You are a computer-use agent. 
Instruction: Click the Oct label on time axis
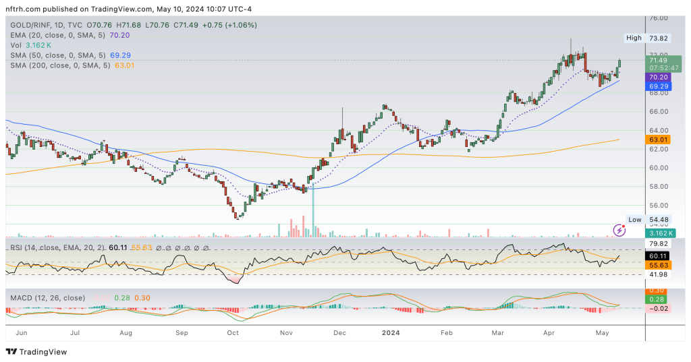pos(233,332)
